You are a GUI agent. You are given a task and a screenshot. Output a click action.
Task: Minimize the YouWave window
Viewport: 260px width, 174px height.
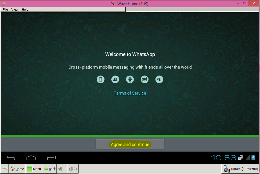[238, 3]
